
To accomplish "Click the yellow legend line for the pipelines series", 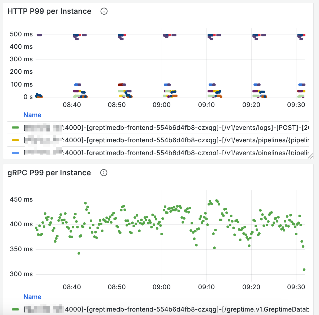I will [x=15, y=141].
